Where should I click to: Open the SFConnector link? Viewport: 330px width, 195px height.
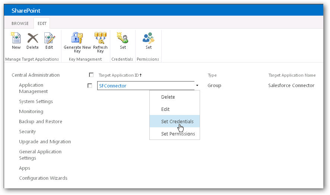point(112,86)
